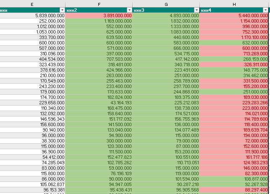Screen dimensions: 270x194
Task: Open the filter dropdown for xxx4 column
Action: pyautogui.click(x=265, y=10)
